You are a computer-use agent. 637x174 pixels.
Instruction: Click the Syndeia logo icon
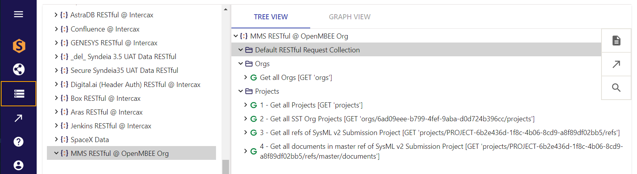coord(19,46)
